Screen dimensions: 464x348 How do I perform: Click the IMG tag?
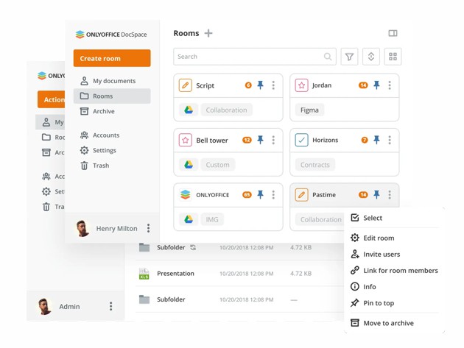click(x=212, y=219)
